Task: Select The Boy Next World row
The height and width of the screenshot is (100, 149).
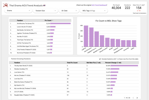Action: 74,66
